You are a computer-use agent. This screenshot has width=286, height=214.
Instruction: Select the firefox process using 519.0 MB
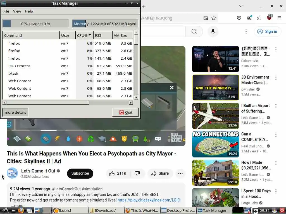point(68,43)
